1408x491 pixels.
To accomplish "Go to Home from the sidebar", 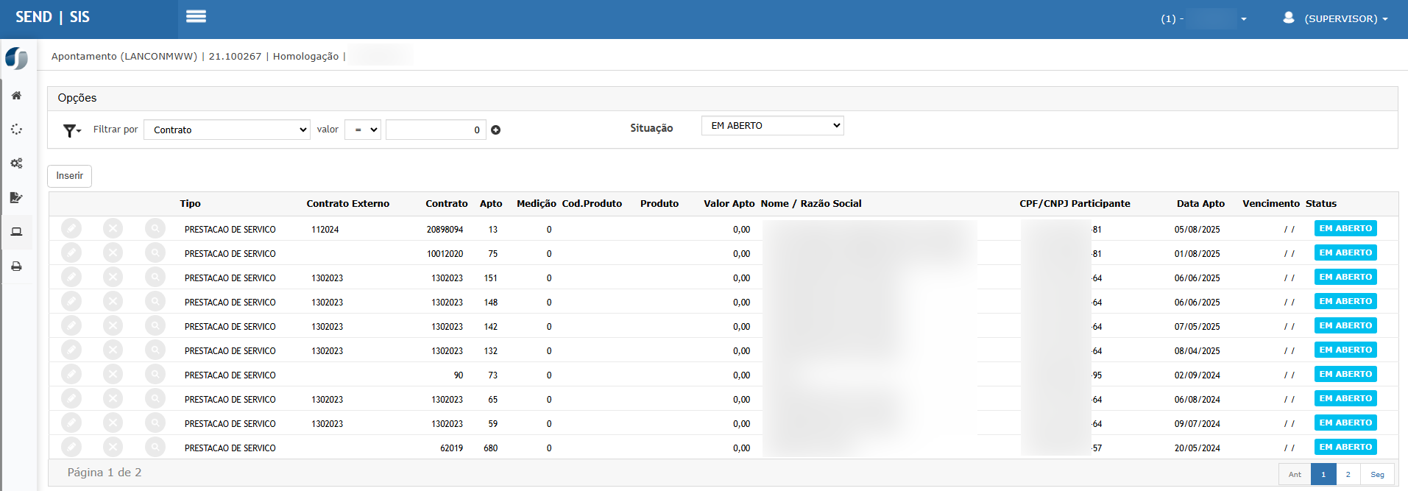I will coord(16,96).
